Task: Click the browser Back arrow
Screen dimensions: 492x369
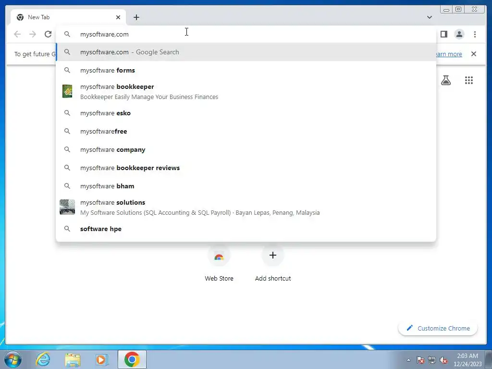Action: click(x=17, y=34)
